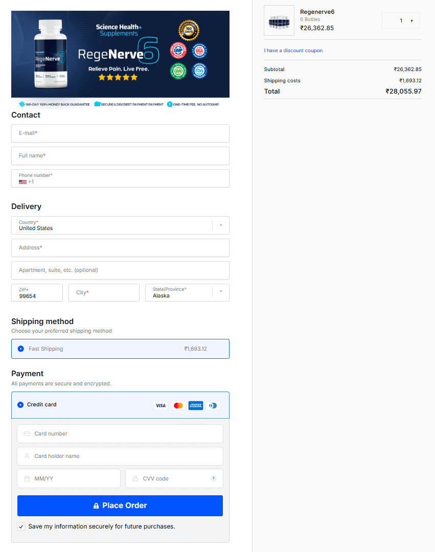The image size is (435, 552).
Task: Uncheck Save my information securely checkbox
Action: click(21, 526)
